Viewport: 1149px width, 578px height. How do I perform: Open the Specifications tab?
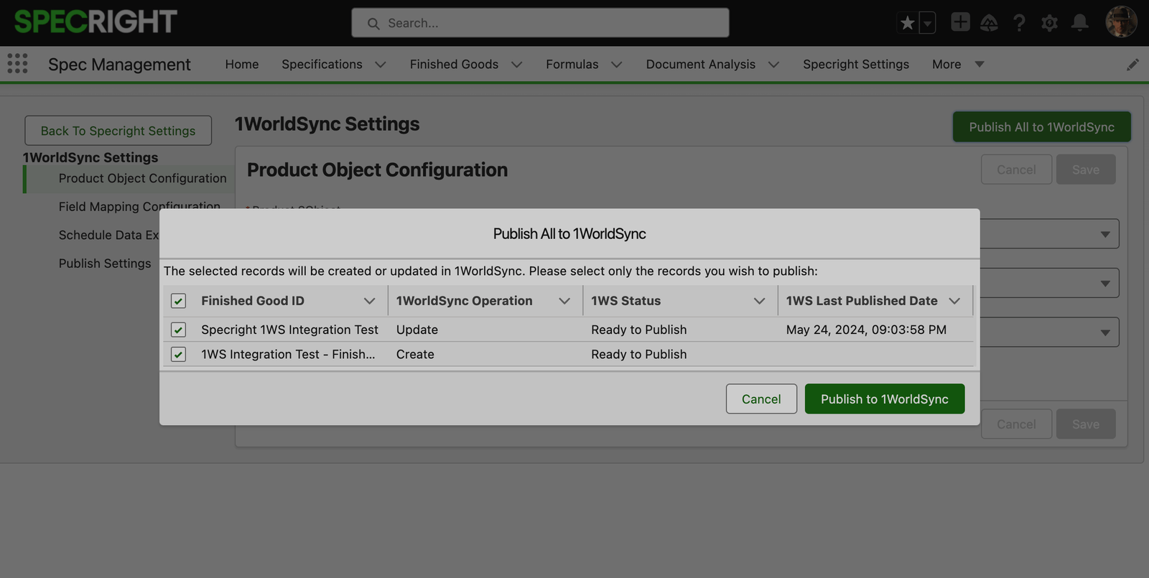pos(322,64)
